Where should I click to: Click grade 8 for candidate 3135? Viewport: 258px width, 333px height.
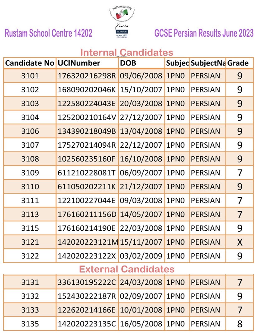pos(240,324)
